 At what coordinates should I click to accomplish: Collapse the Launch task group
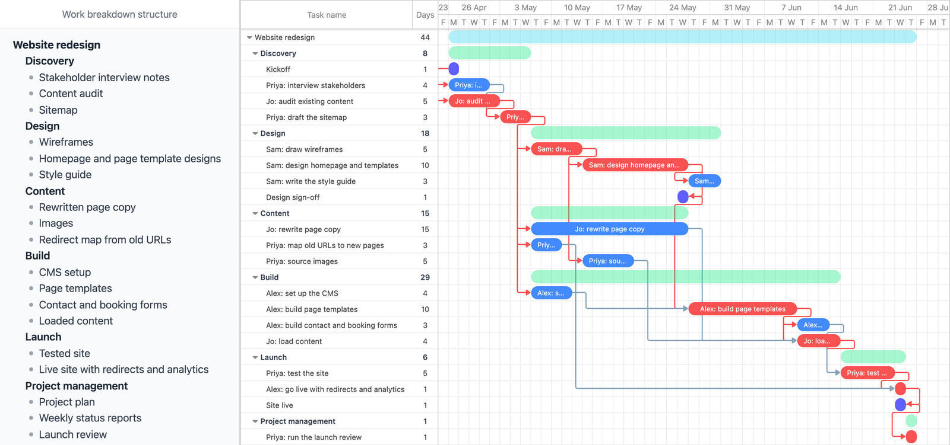pyautogui.click(x=255, y=357)
